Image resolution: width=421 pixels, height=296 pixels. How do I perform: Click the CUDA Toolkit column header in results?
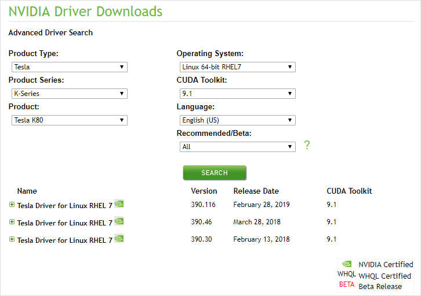click(349, 191)
